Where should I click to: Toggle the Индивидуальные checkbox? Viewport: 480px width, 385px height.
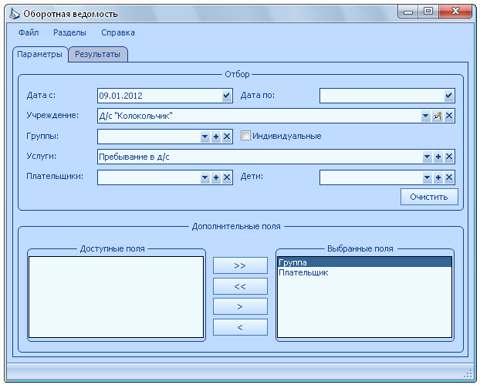point(245,136)
